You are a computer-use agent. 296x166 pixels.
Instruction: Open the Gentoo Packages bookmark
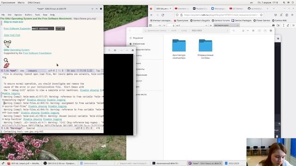[241, 20]
